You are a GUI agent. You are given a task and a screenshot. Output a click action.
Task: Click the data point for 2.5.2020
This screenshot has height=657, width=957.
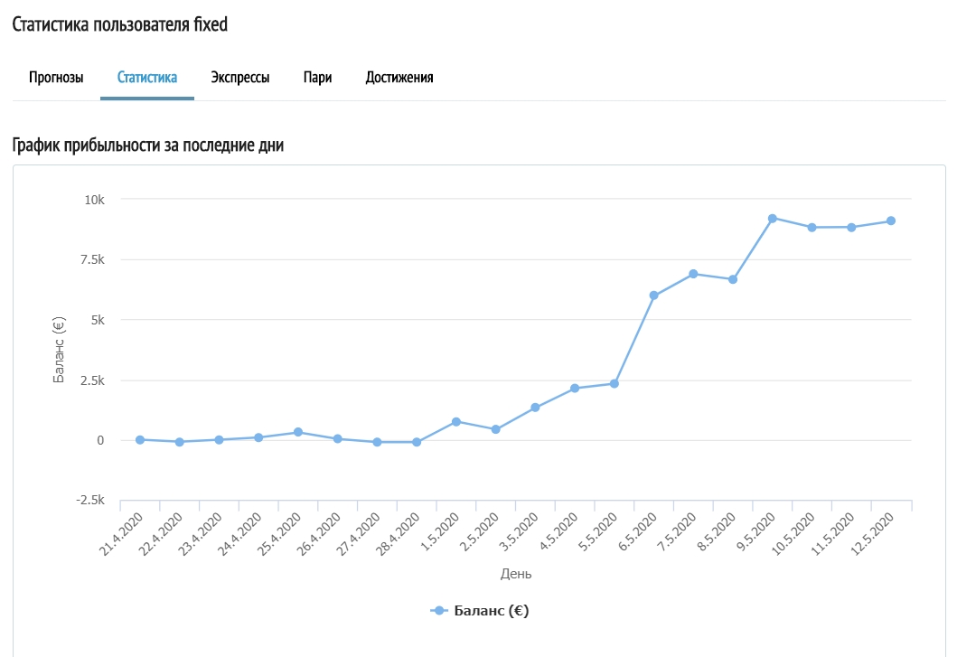click(495, 430)
